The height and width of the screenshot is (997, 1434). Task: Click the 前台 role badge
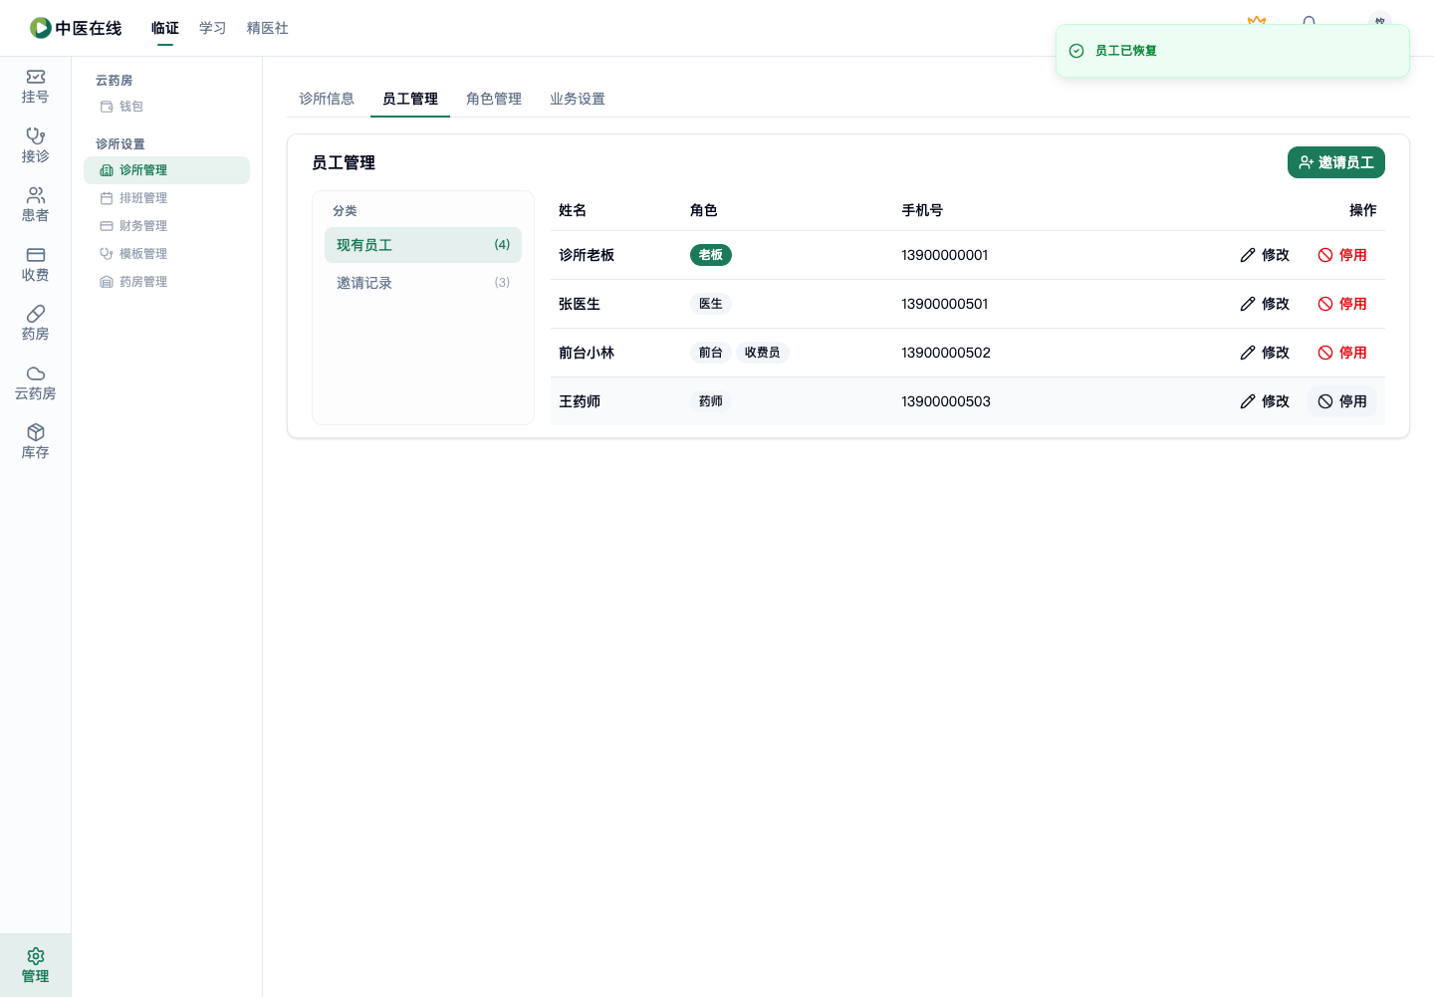[711, 353]
